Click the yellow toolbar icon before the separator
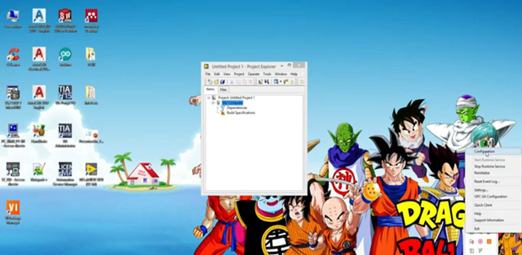Screen dimensions: 522x255 tap(292, 82)
